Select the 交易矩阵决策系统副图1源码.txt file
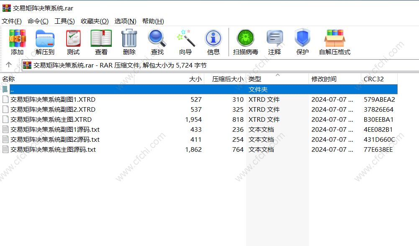This screenshot has width=419, height=246. click(x=55, y=129)
